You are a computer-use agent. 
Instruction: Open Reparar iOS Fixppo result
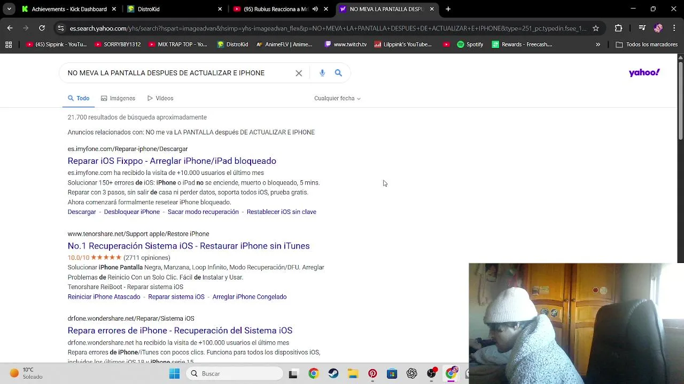click(x=172, y=161)
